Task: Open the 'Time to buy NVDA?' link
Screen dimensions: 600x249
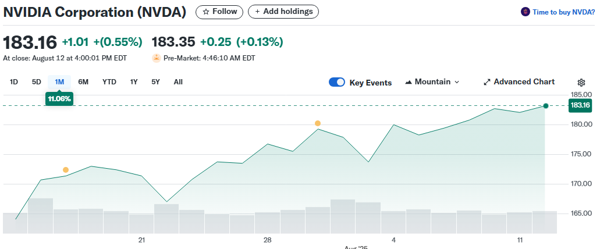Action: tap(564, 12)
